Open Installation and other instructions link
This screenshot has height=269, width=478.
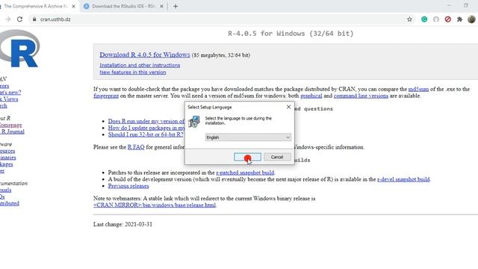point(140,65)
